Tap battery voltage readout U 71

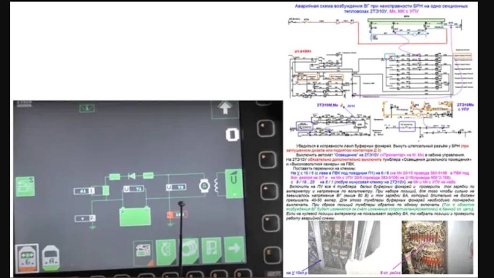point(134,189)
